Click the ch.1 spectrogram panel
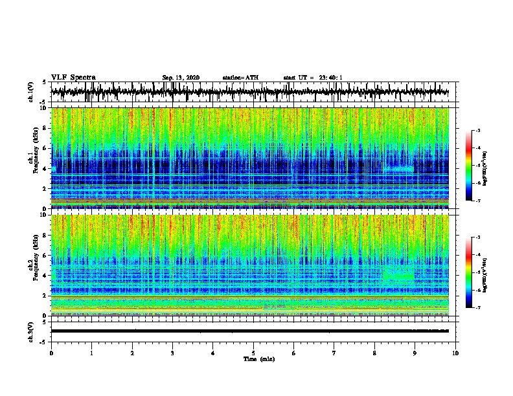The width and height of the screenshot is (513, 396). [x=250, y=158]
